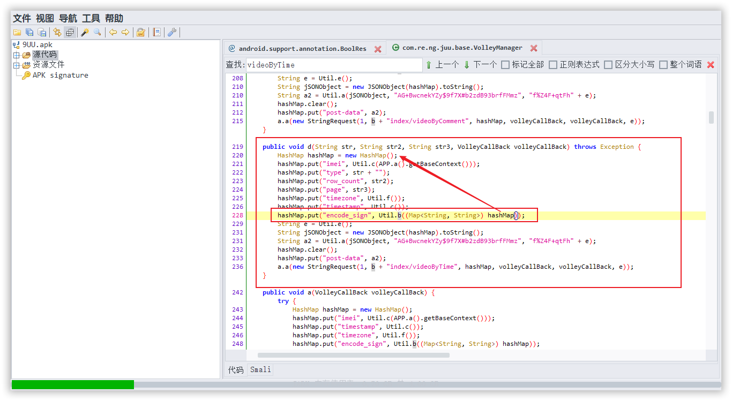The image size is (732, 401).
Task: Click the 上一个 find previous button
Action: 442,65
